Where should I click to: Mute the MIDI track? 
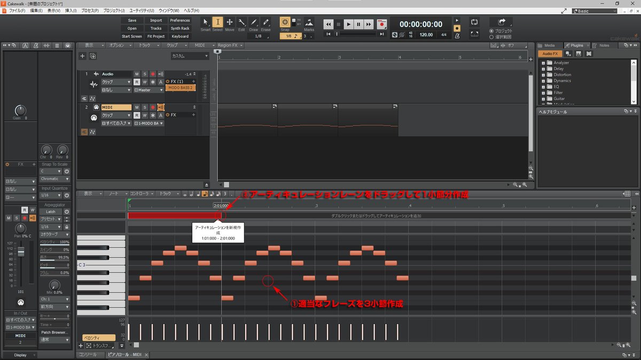[137, 107]
